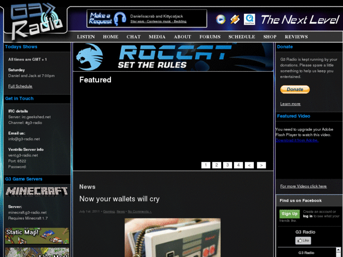Open the MEDIA menu item
Image resolution: width=343 pixels, height=257 pixels.
click(157, 37)
